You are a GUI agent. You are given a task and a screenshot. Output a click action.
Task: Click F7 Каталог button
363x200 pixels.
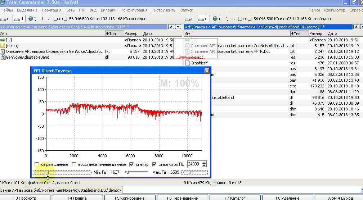235,198
